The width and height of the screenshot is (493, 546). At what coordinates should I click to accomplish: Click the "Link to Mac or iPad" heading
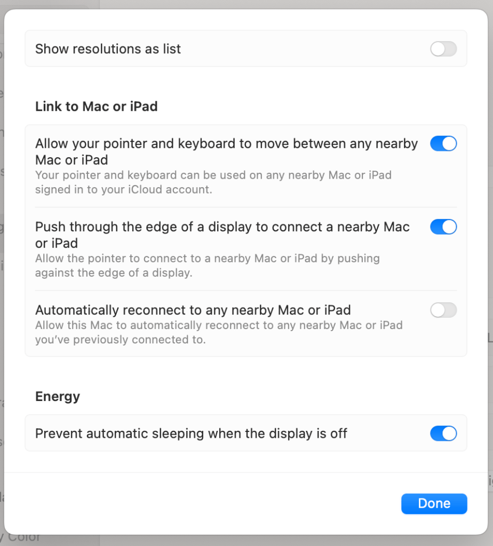coord(96,106)
